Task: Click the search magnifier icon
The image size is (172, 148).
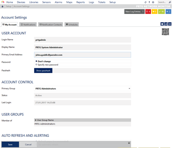Action: (170, 2)
